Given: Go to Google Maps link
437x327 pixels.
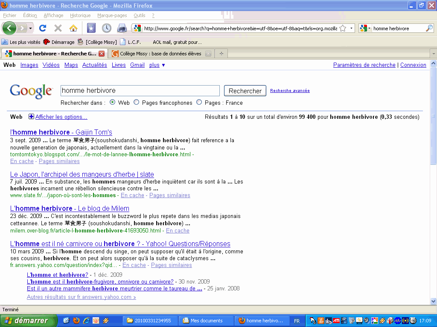Looking at the screenshot, I should click(71, 65).
